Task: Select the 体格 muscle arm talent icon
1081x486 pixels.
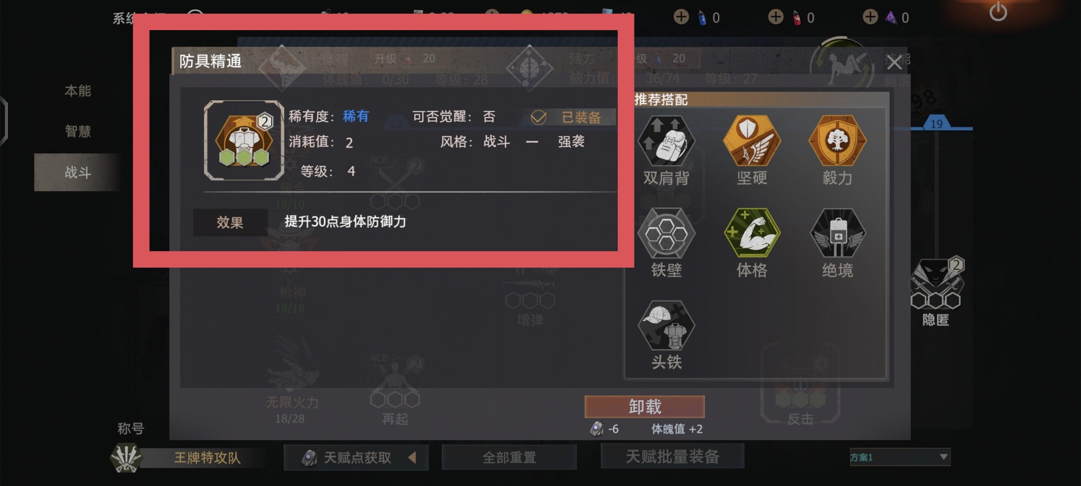Action: 752,233
